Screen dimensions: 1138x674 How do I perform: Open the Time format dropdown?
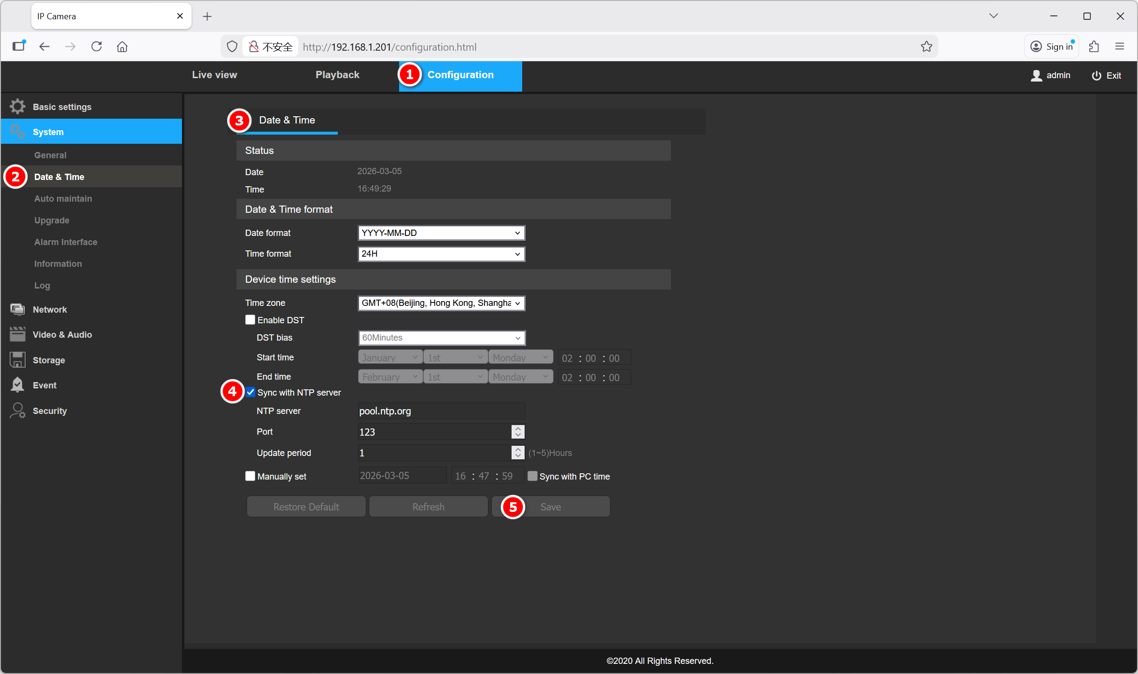pyautogui.click(x=441, y=254)
